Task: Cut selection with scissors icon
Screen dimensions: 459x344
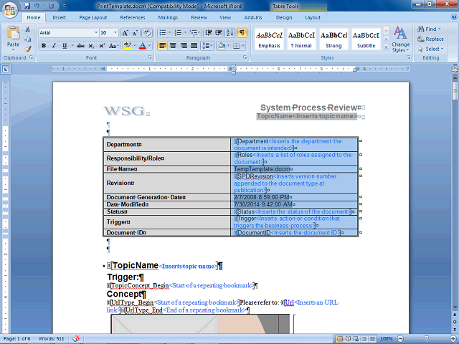Action: tap(27, 29)
